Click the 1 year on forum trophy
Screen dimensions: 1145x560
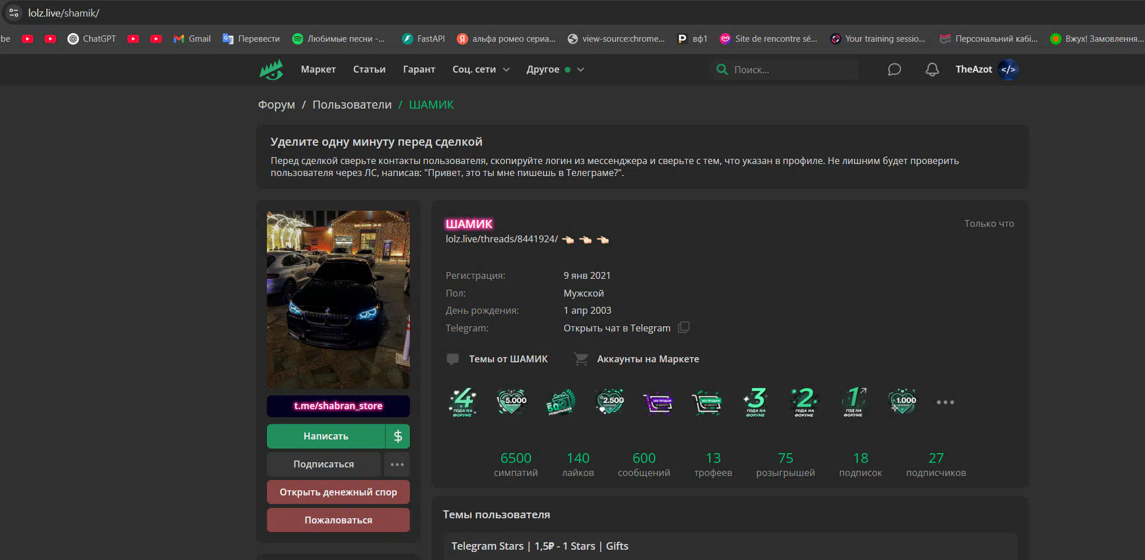[x=853, y=402]
